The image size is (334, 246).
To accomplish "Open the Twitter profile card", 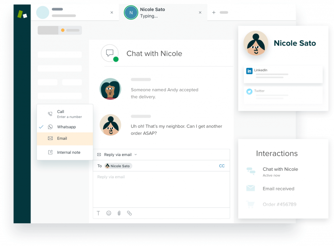I will point(283,95).
